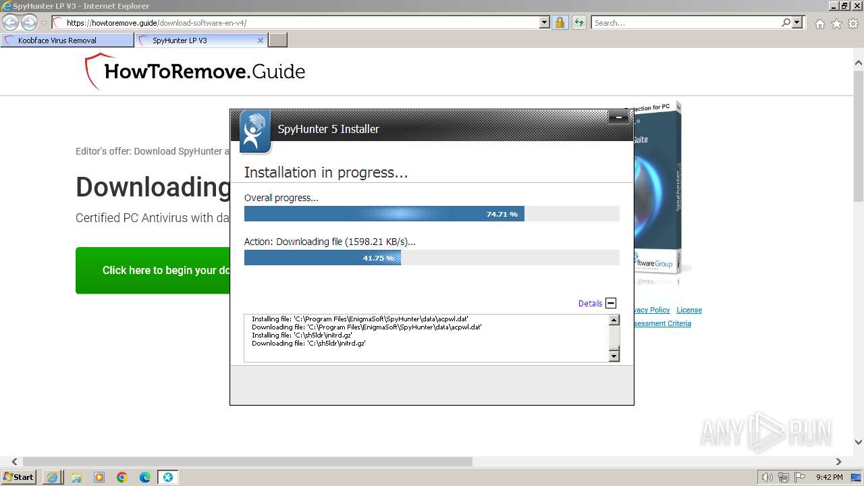Run search with the magnifier icon
The image size is (864, 486).
pyautogui.click(x=786, y=23)
